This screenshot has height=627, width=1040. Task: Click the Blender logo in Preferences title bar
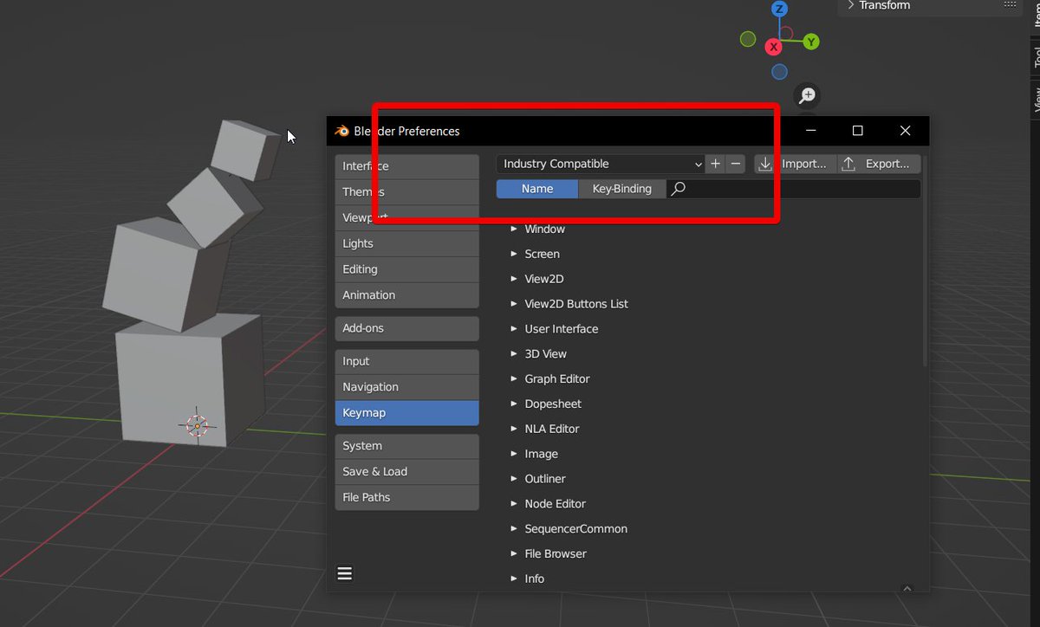coord(341,131)
